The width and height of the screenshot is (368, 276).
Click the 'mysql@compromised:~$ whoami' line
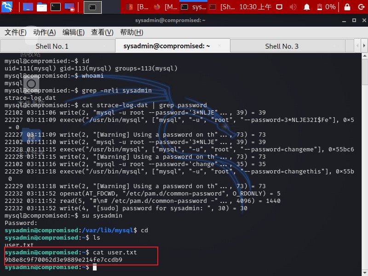pyautogui.click(x=54, y=75)
